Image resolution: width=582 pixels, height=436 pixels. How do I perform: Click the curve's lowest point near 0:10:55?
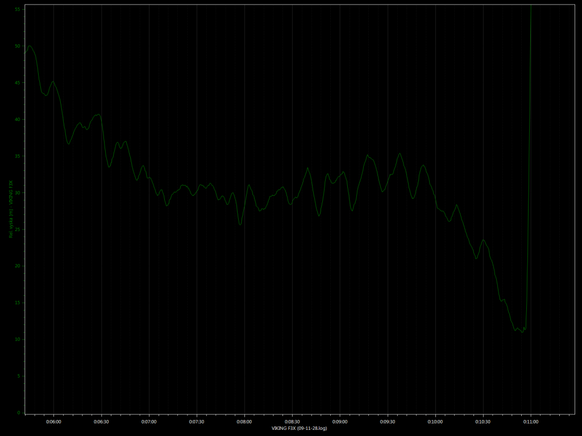(522, 332)
